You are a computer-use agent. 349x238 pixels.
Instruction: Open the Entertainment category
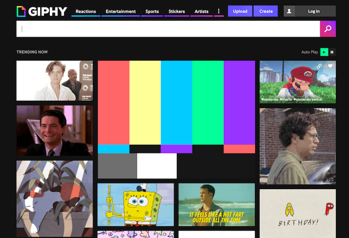click(x=121, y=11)
